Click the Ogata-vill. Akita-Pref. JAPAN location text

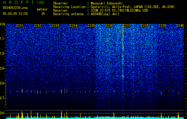tap(133, 7)
